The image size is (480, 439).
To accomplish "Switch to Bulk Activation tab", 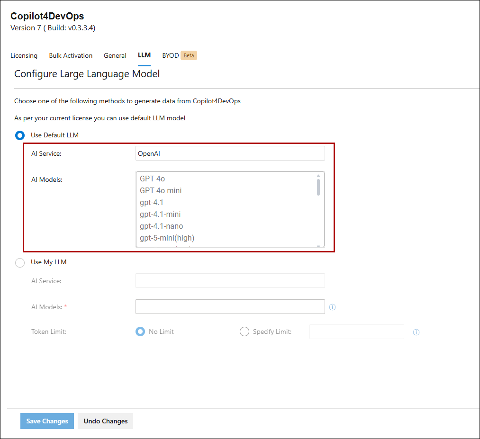I will [x=71, y=55].
